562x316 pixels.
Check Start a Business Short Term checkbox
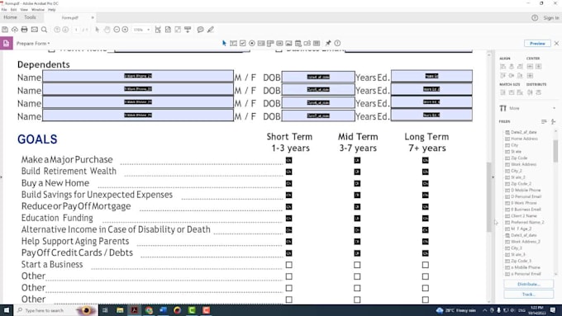pos(289,265)
